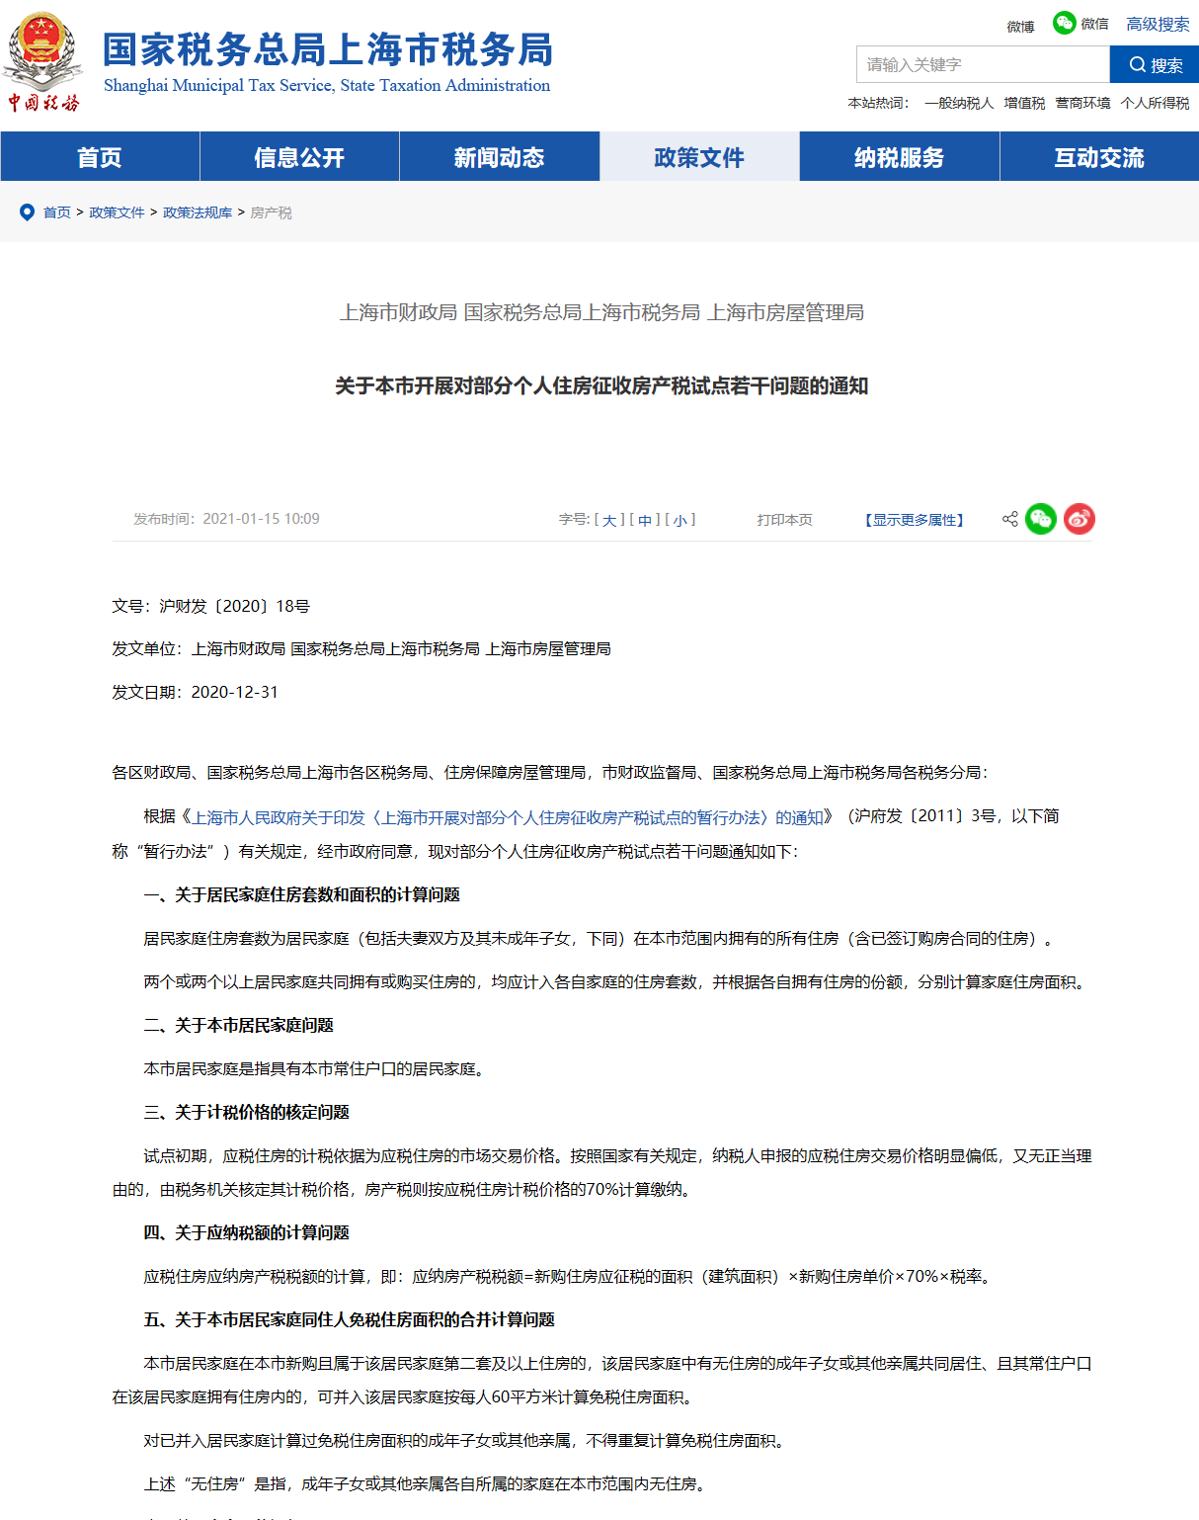Select the 中 font size option
This screenshot has height=1520, width=1199.
coord(643,519)
